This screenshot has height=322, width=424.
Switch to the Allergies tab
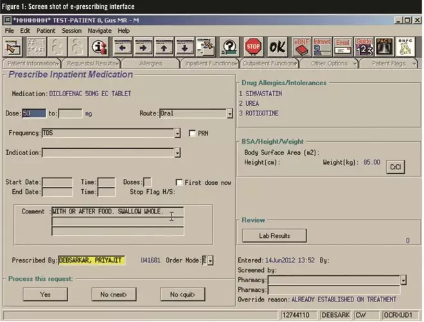point(151,64)
